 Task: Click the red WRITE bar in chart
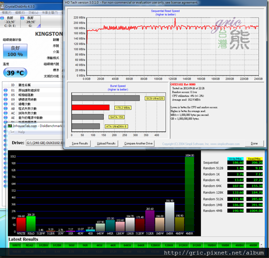[21, 225]
